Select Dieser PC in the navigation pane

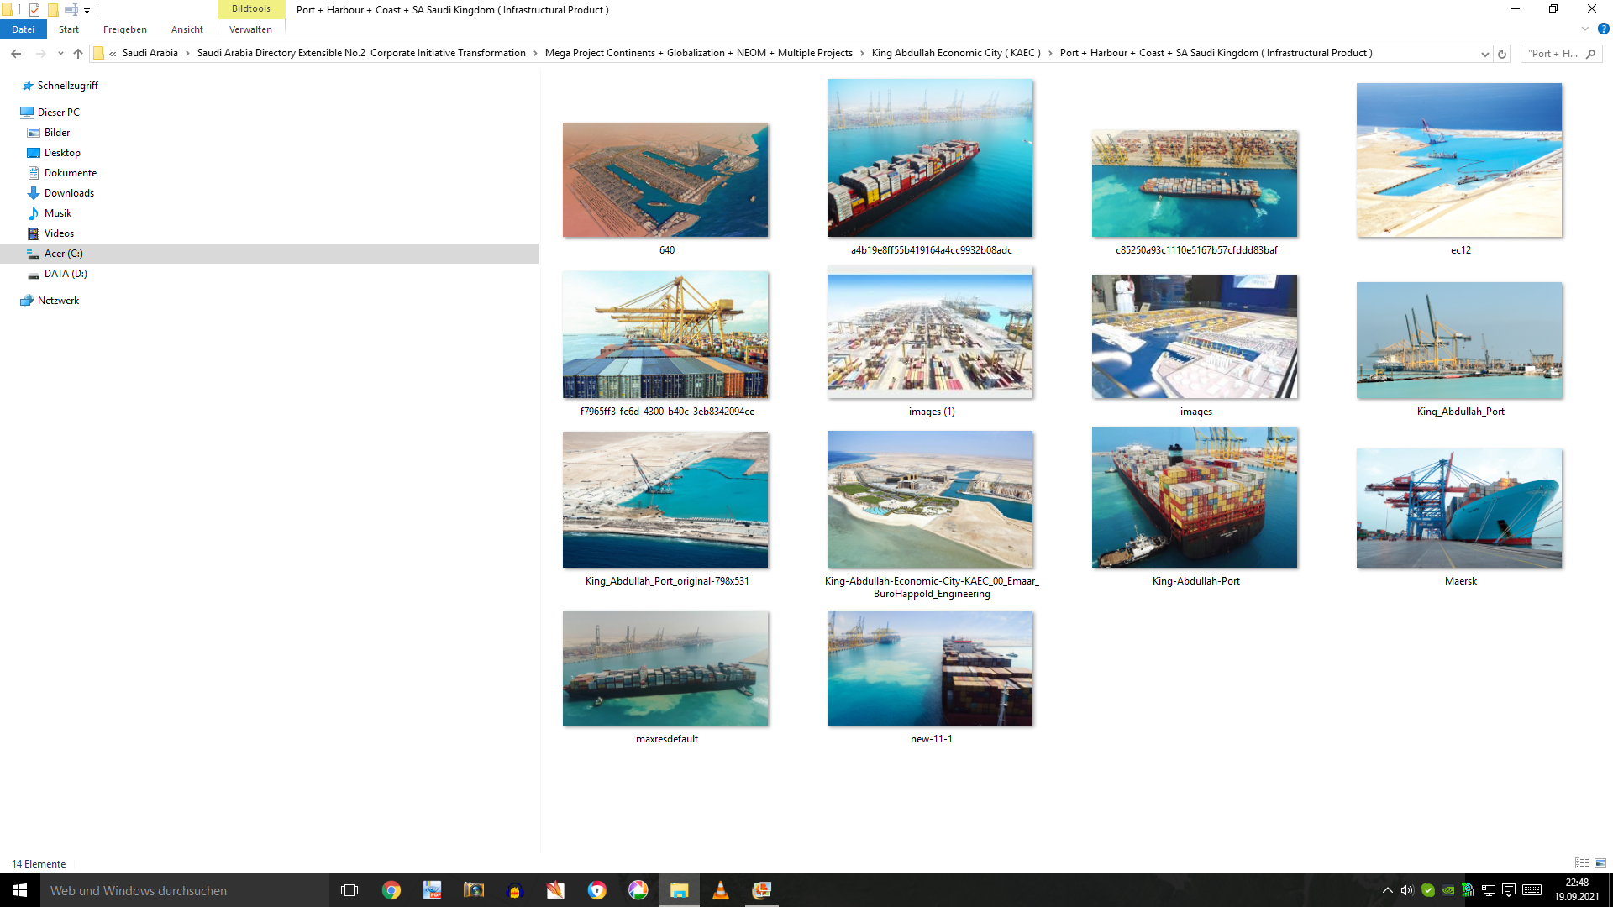[x=59, y=113]
